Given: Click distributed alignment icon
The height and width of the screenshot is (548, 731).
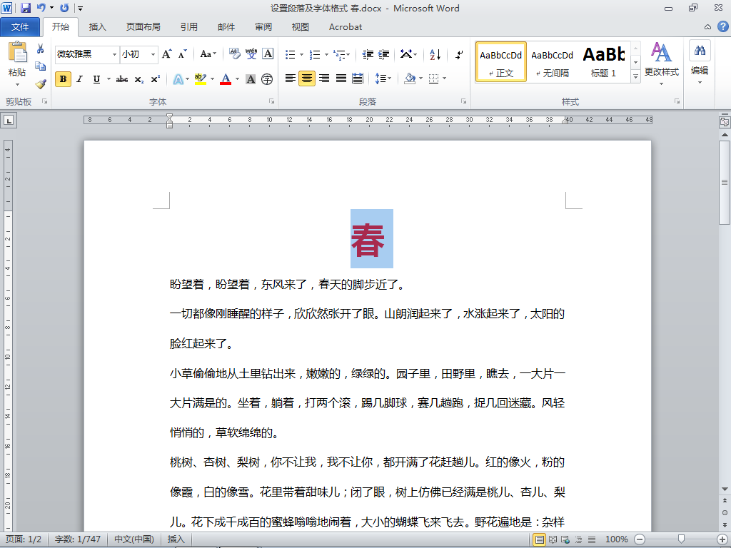Looking at the screenshot, I should [x=358, y=78].
